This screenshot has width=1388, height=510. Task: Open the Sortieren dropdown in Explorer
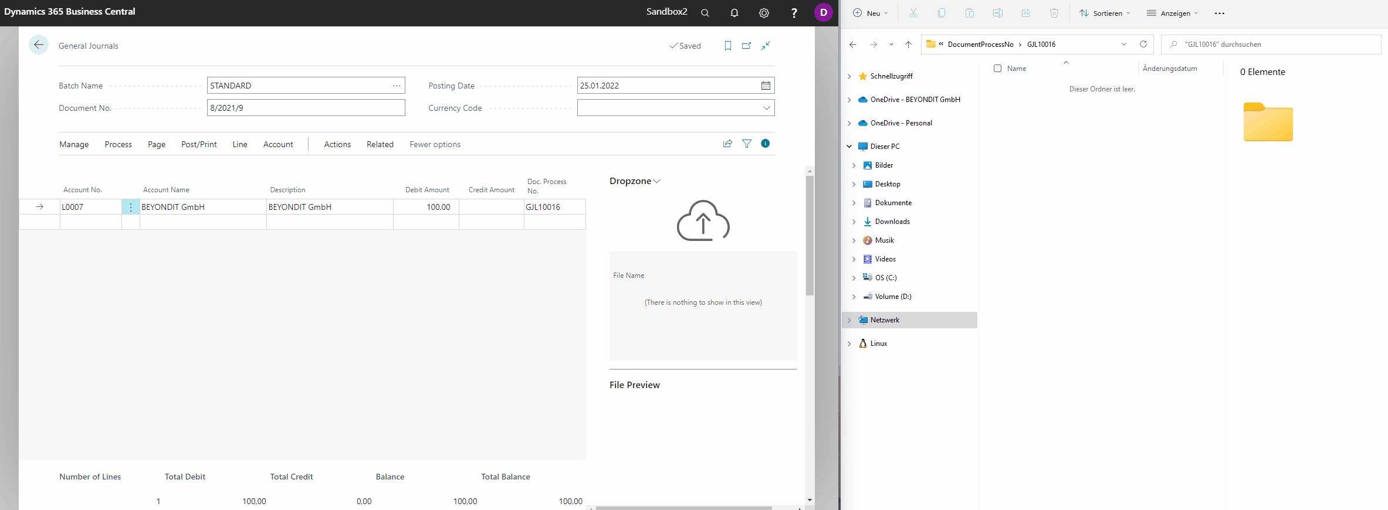click(x=1105, y=13)
